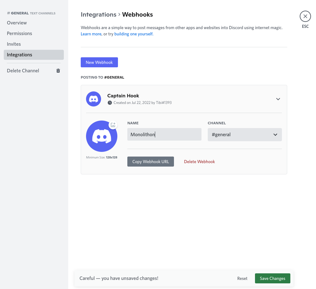316x289 pixels.
Task: Create a New Webhook
Action: coord(99,62)
